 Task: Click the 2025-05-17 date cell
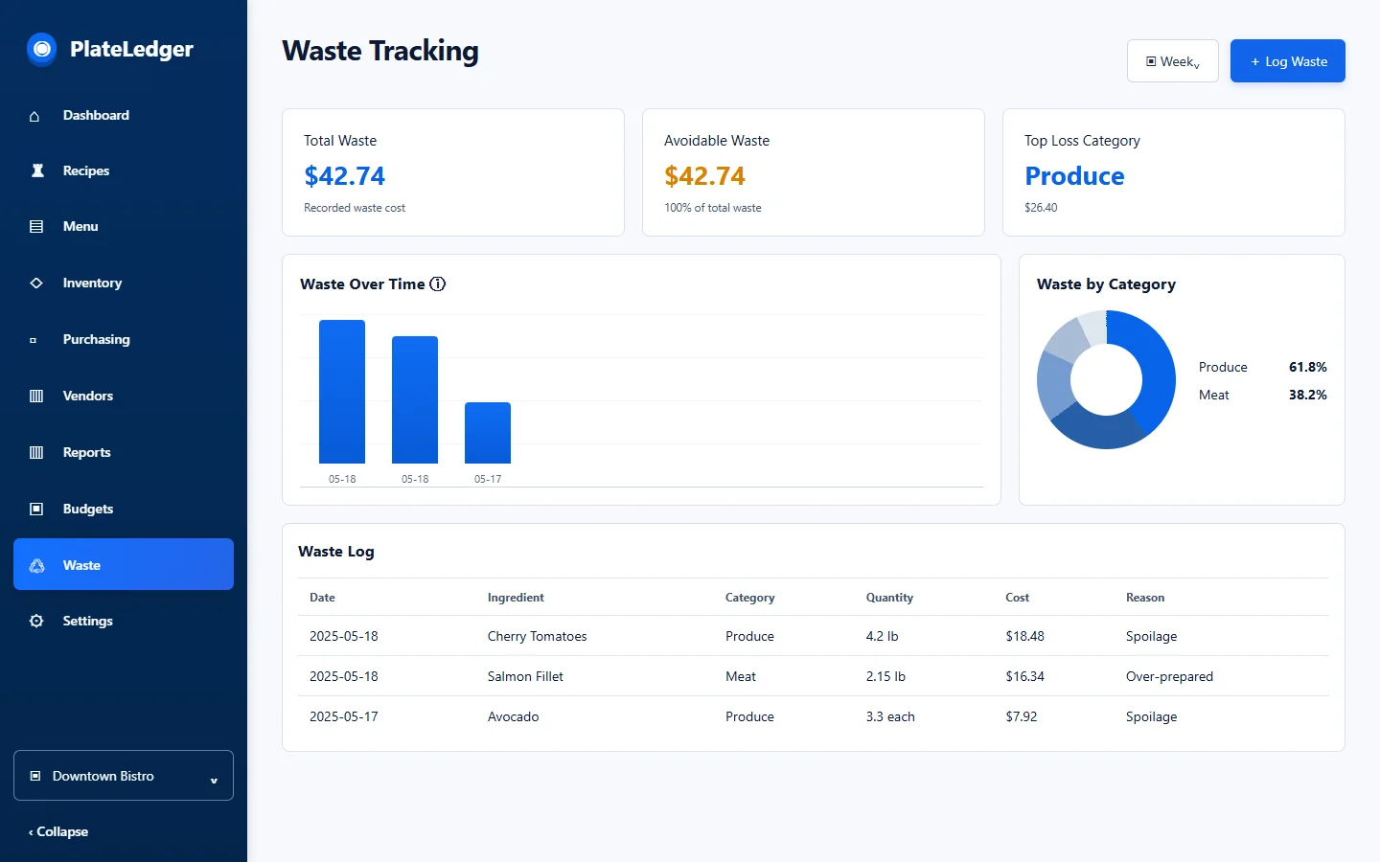(343, 716)
